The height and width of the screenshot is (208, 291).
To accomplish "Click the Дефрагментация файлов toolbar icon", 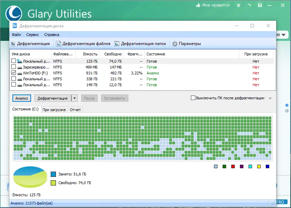I will click(58, 44).
